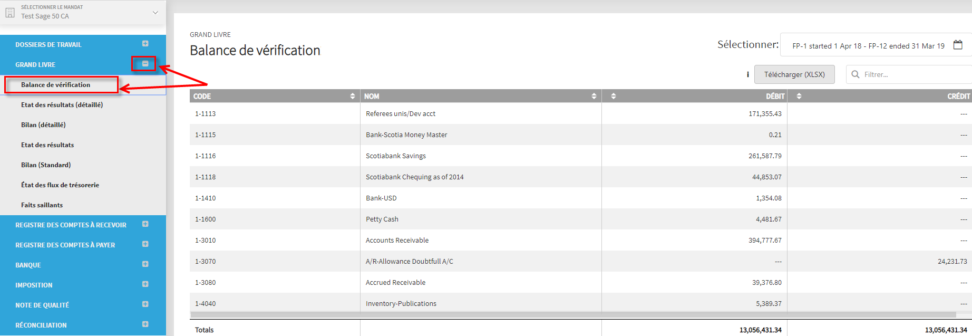Click debit value 39,376.80
The height and width of the screenshot is (336, 972).
767,282
